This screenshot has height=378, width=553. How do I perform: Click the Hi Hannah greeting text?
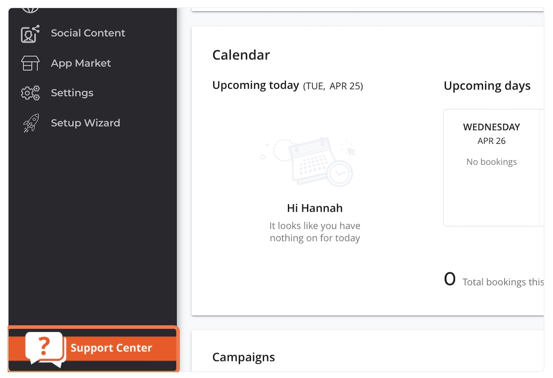(315, 208)
